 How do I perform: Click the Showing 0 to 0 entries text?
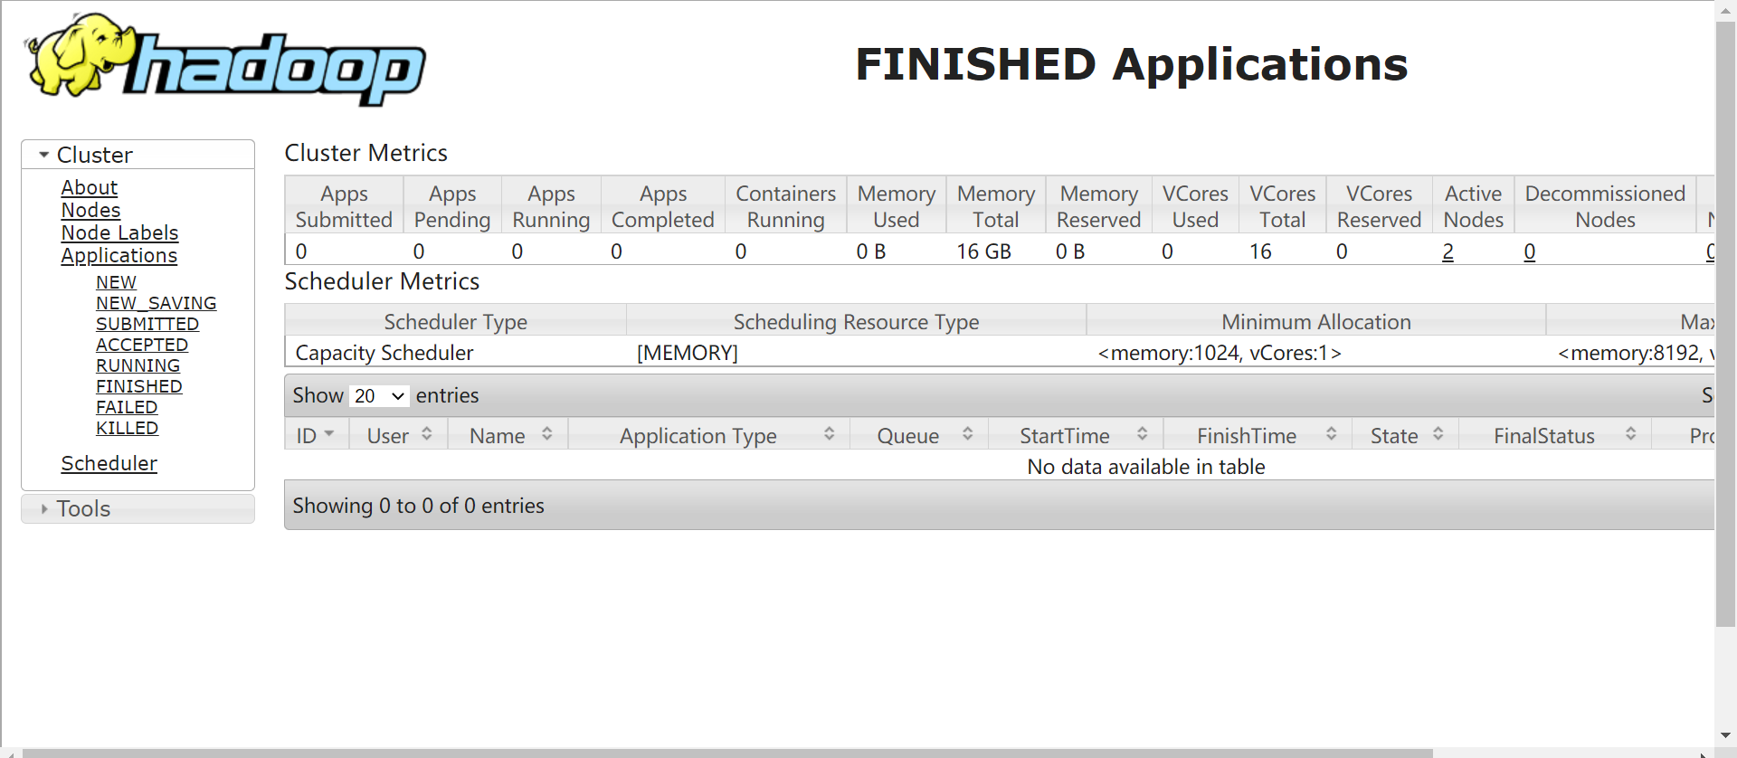[x=418, y=506]
